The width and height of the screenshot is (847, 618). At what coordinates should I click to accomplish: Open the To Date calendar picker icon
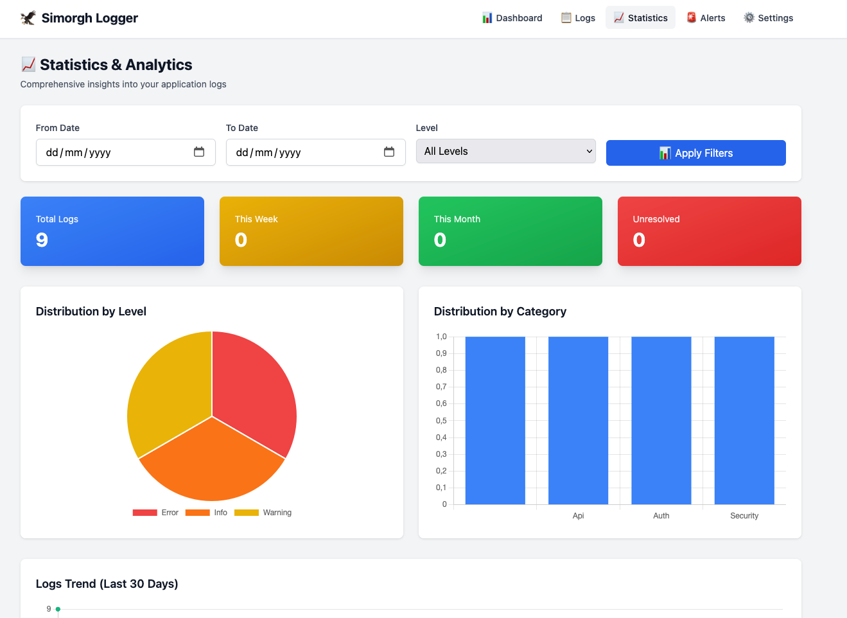coord(389,152)
